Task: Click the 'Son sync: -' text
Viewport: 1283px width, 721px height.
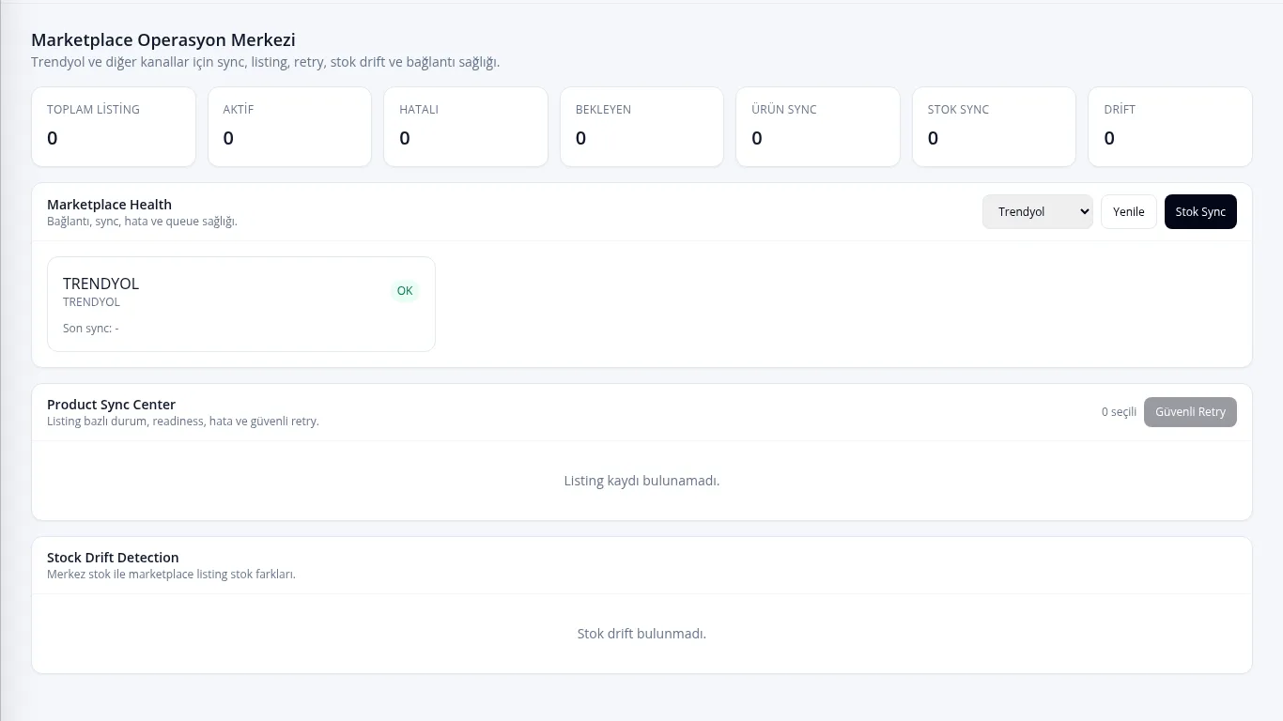Action: click(91, 329)
